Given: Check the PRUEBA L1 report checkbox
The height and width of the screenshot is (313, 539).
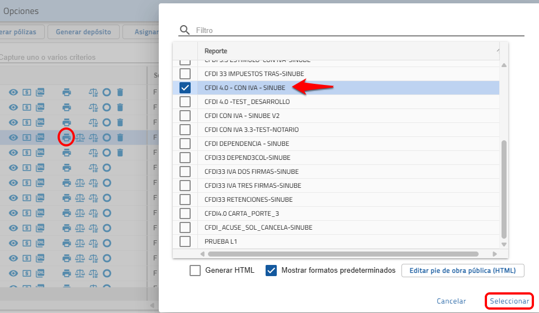Looking at the screenshot, I should tap(185, 241).
